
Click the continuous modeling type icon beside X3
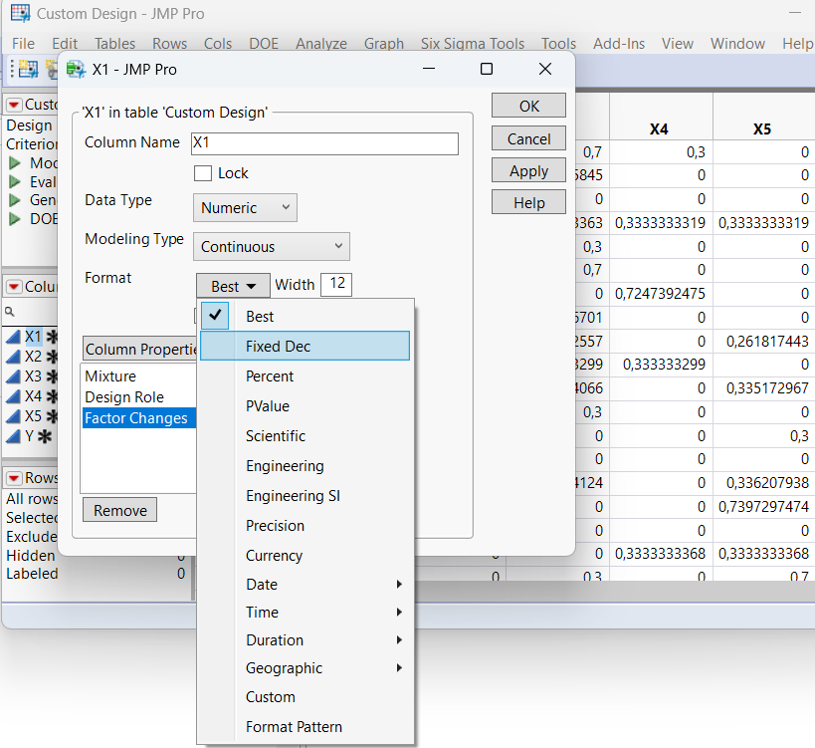pos(13,375)
